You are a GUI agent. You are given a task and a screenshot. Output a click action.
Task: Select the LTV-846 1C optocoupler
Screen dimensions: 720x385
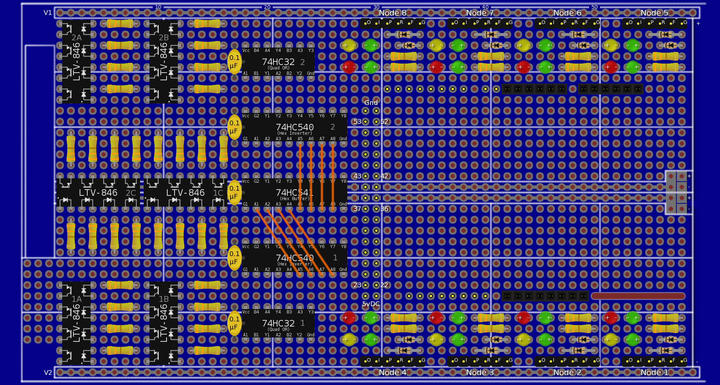(x=185, y=192)
